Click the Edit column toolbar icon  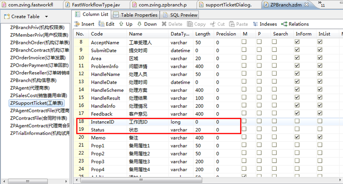pos(101,24)
